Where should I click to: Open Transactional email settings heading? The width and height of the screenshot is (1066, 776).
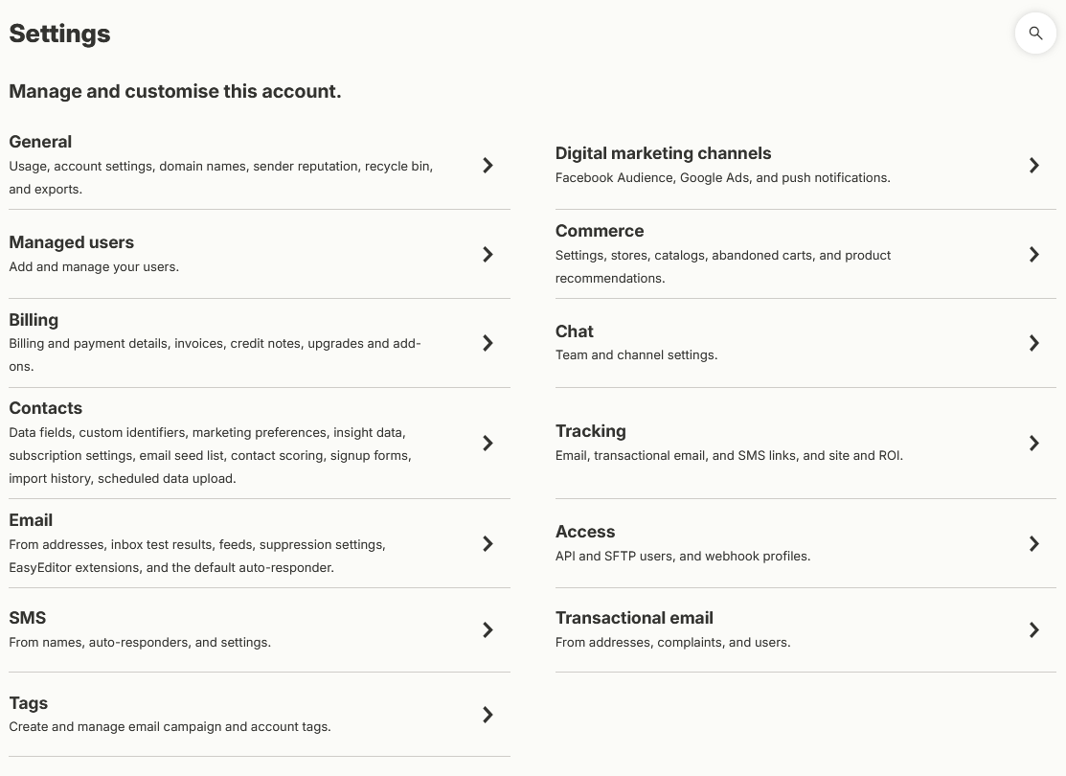(x=634, y=618)
